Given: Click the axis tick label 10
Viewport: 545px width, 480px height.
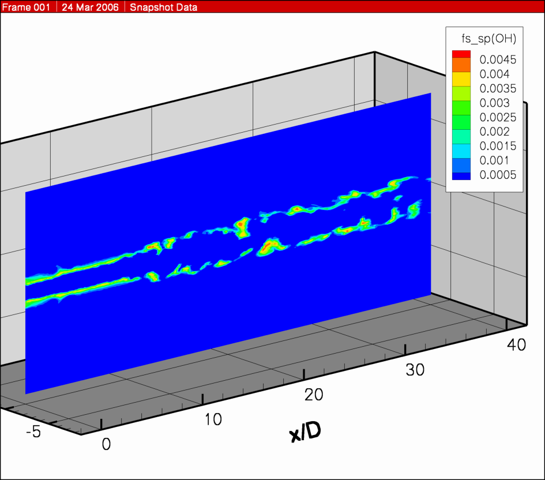Looking at the screenshot, I should click(213, 419).
